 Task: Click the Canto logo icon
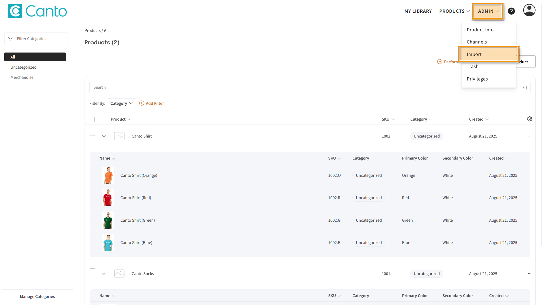pyautogui.click(x=15, y=11)
